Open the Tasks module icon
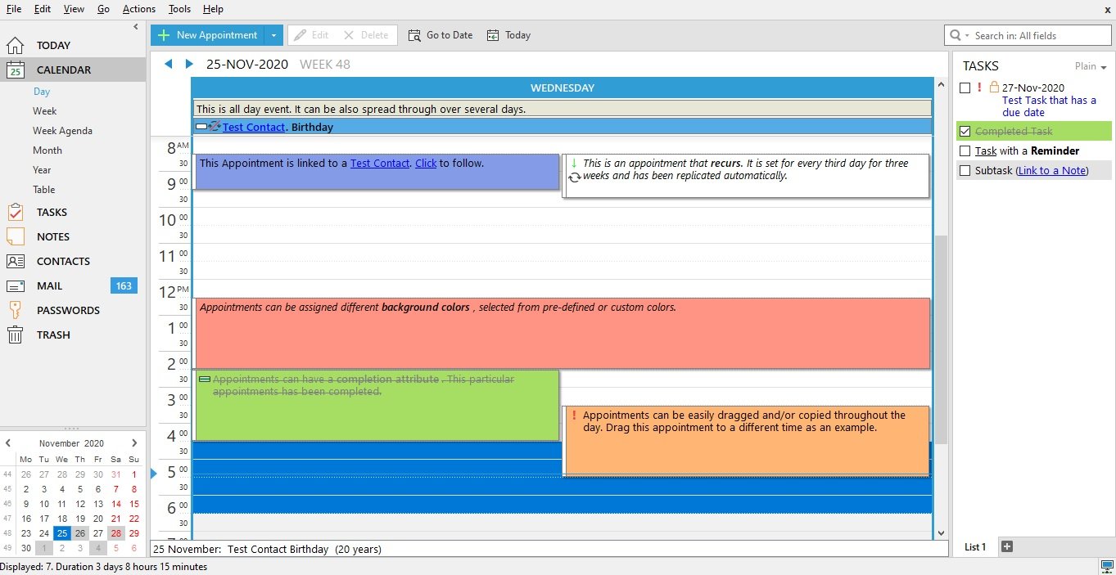The width and height of the screenshot is (1116, 575). pos(16,212)
